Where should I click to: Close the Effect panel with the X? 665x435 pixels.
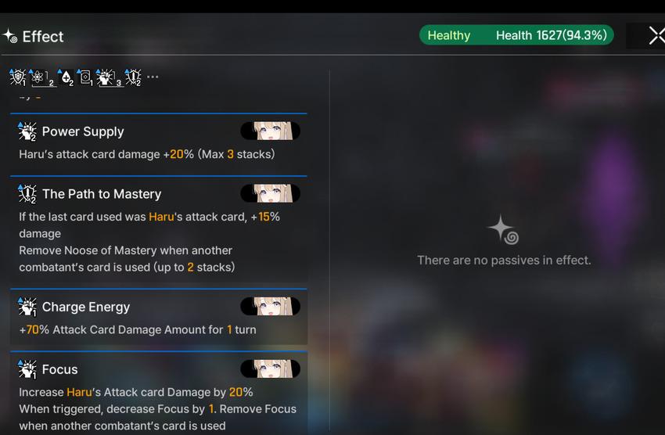coord(657,35)
